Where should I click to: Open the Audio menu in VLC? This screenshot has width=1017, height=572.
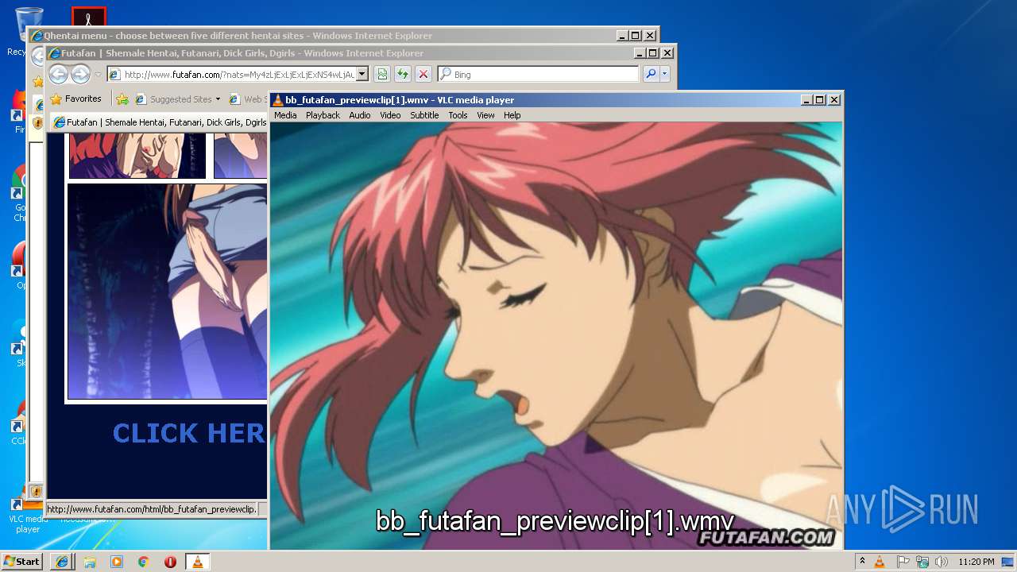point(360,115)
